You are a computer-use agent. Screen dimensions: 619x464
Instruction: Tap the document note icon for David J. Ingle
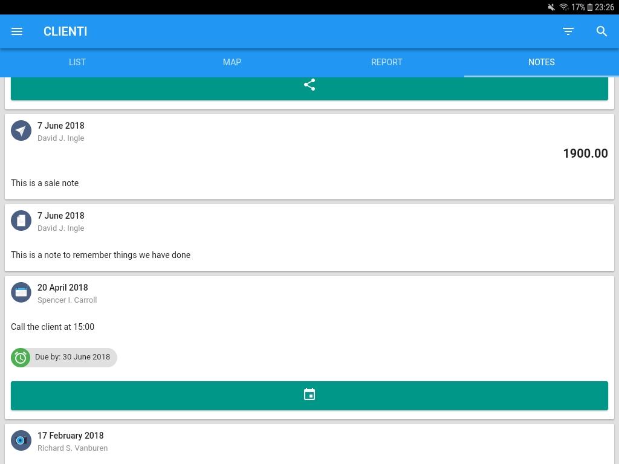pos(21,221)
